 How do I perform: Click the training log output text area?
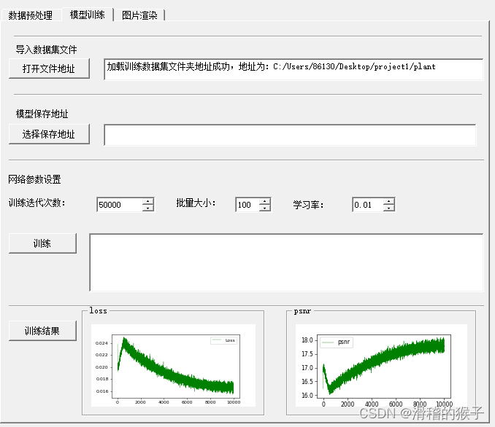click(286, 262)
